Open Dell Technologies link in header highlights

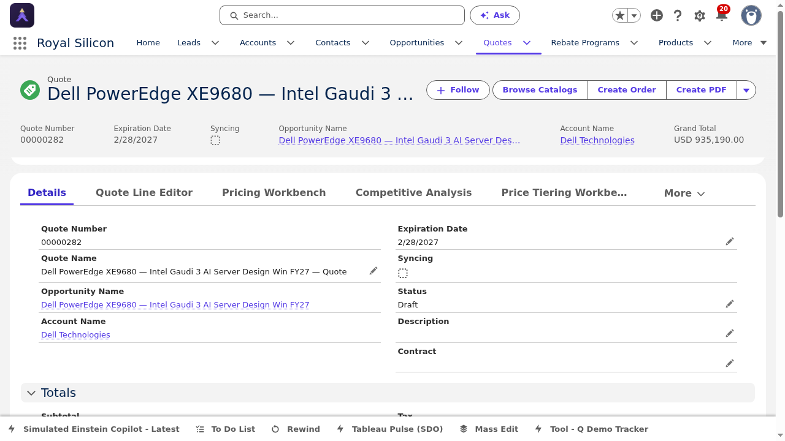[597, 140]
